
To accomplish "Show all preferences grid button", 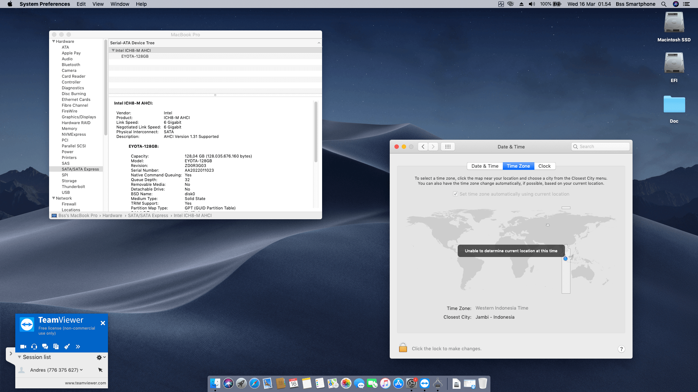I will (x=448, y=147).
